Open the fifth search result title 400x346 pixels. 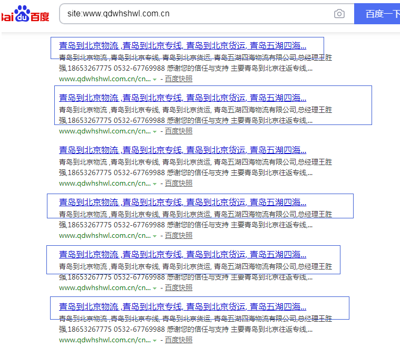click(182, 255)
